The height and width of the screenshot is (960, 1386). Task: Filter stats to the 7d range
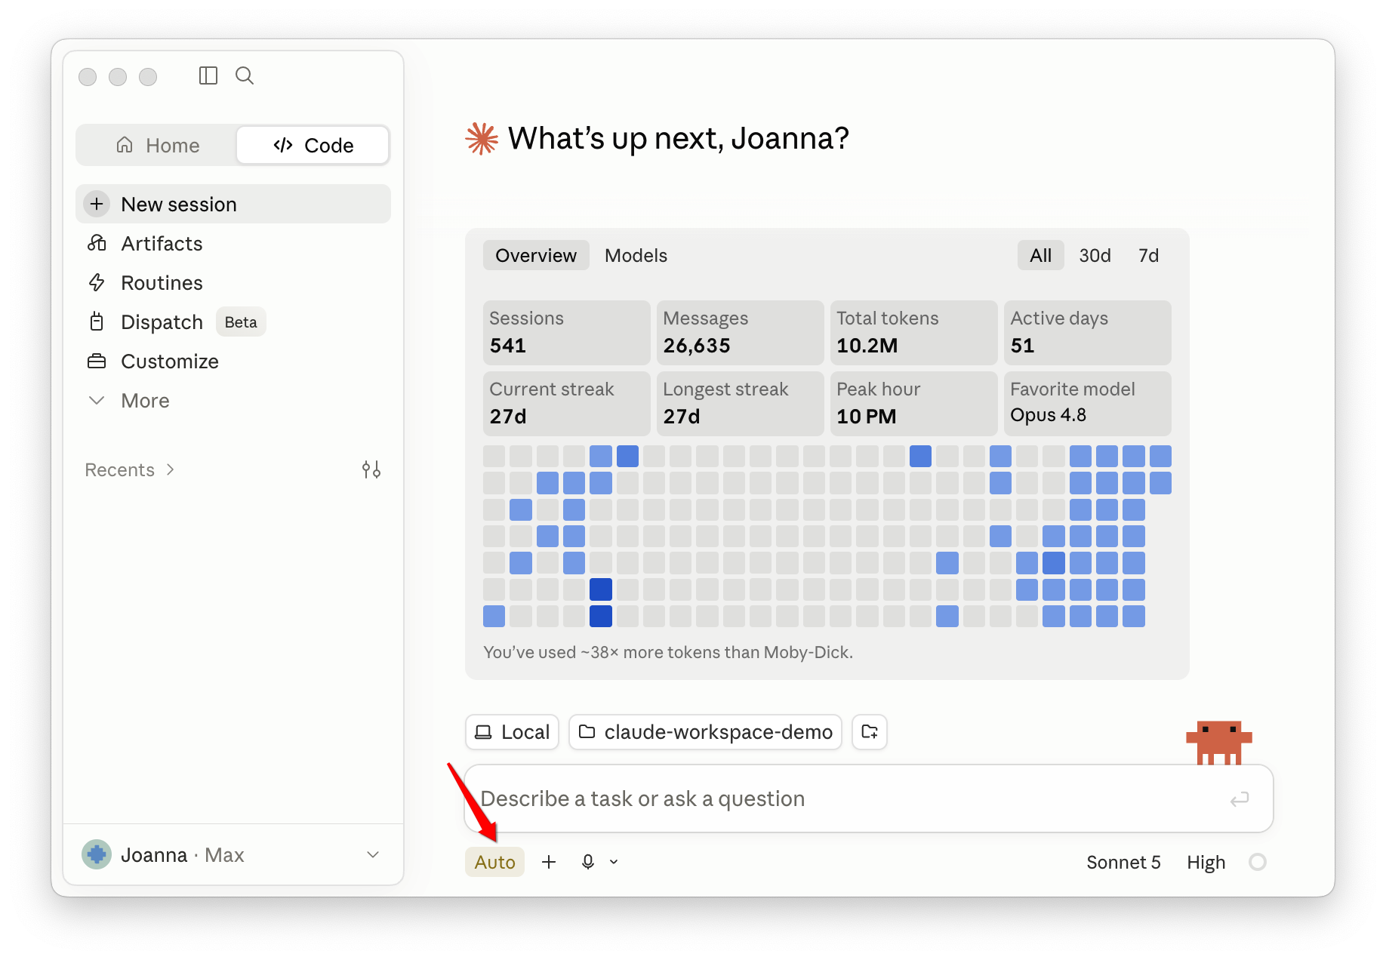click(x=1149, y=256)
